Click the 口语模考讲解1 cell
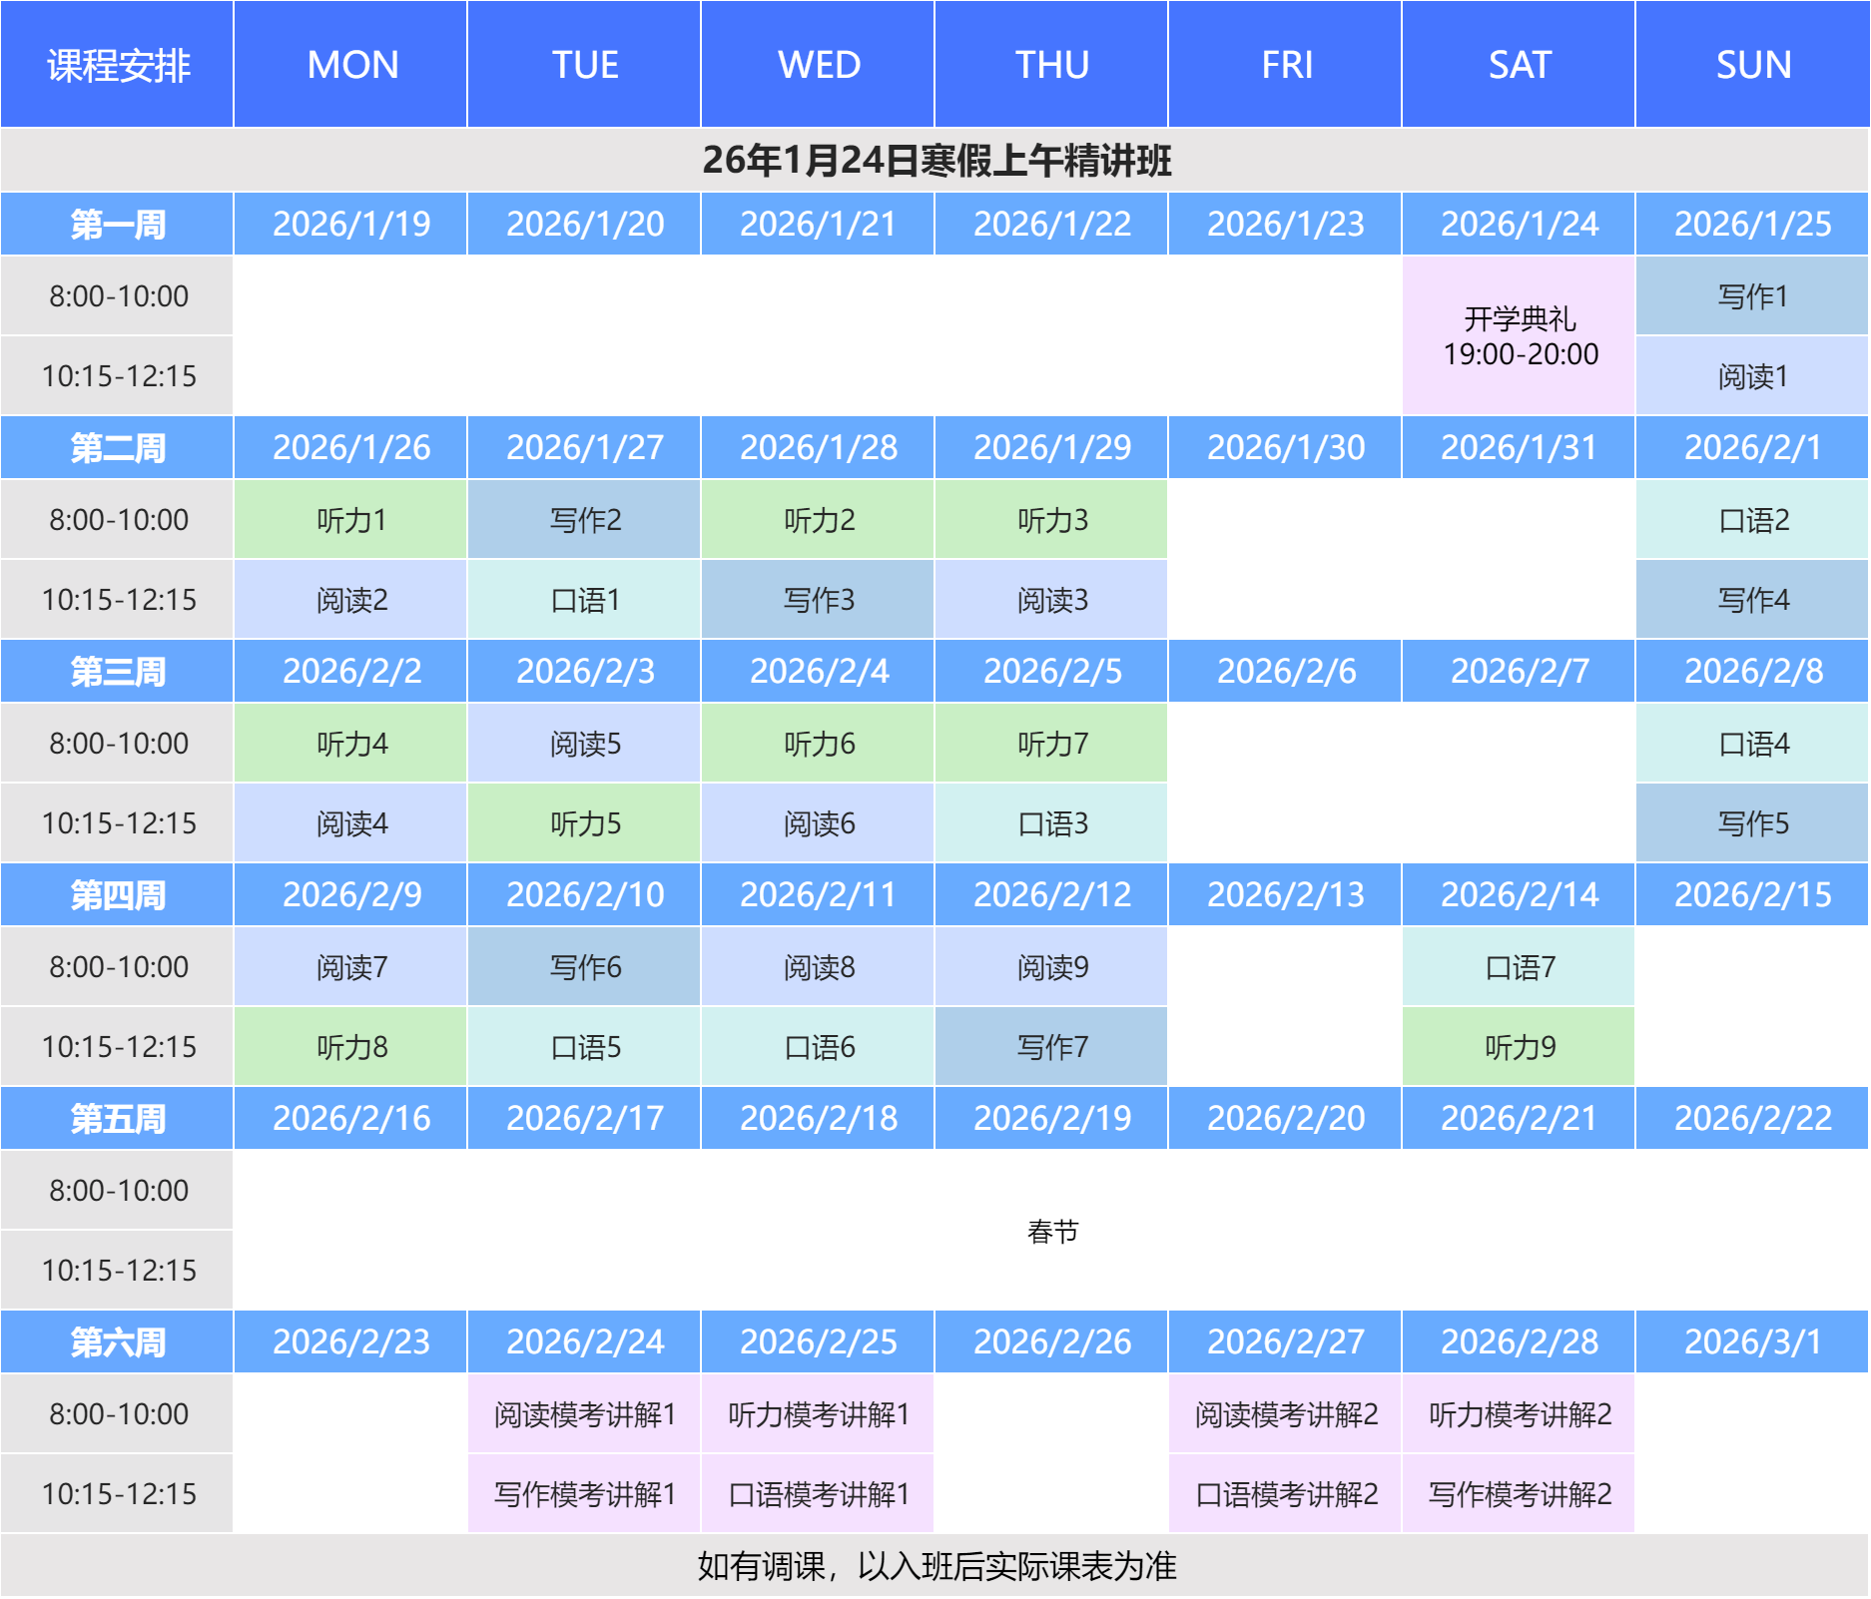 tap(819, 1494)
